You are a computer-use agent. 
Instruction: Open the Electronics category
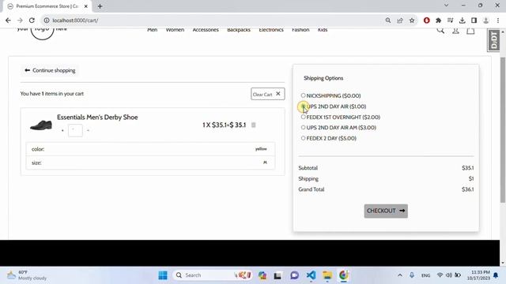point(271,30)
